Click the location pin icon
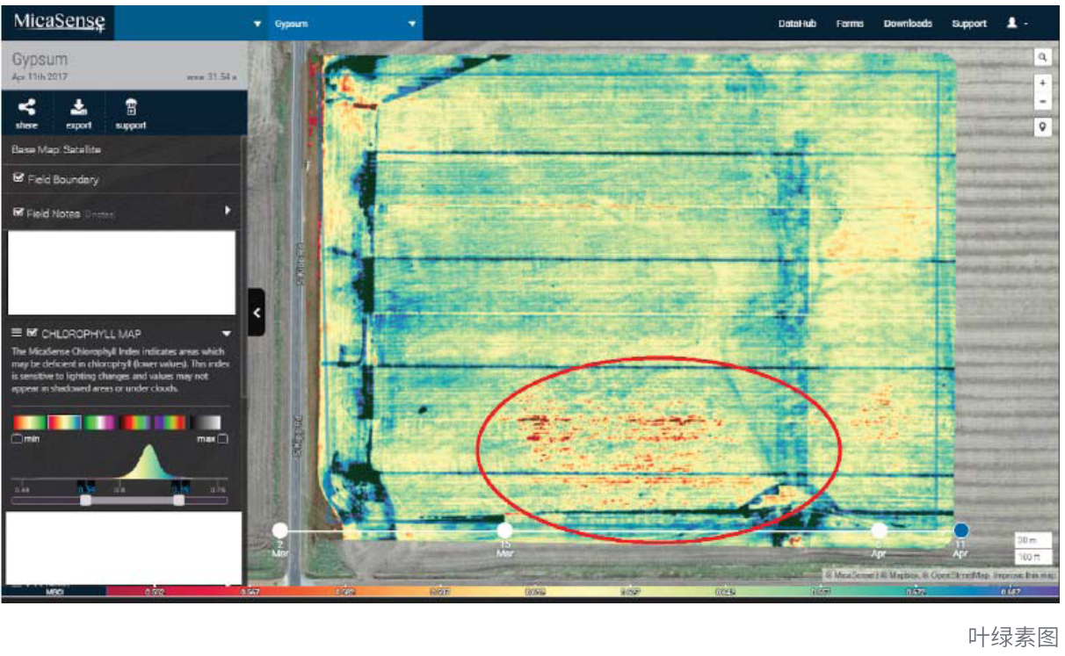Viewport: 1065px width, 656px height. pyautogui.click(x=1042, y=127)
